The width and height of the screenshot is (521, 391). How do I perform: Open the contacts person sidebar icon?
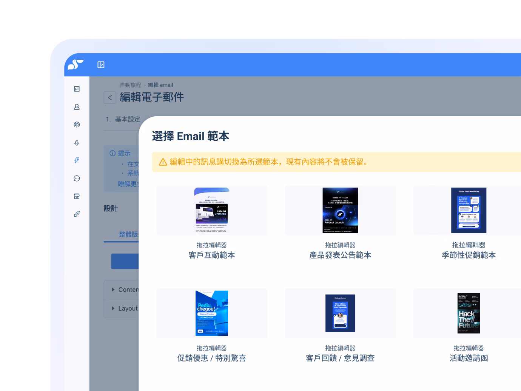[77, 107]
